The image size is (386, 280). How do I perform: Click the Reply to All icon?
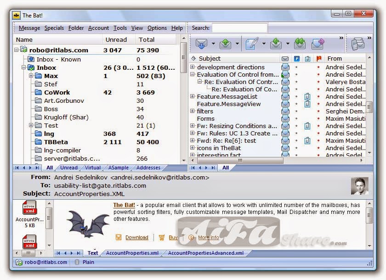(300, 44)
